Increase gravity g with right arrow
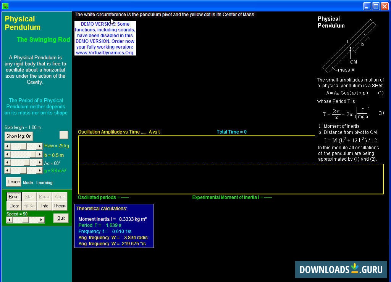The width and height of the screenshot is (391, 282). 39,171
